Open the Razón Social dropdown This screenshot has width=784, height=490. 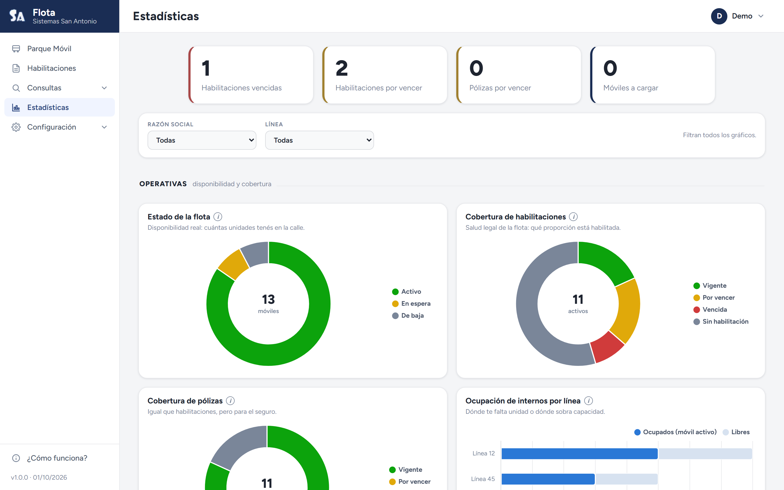202,140
